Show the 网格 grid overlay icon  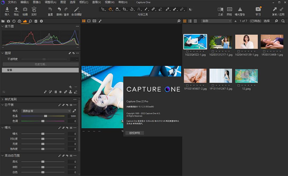point(229,9)
